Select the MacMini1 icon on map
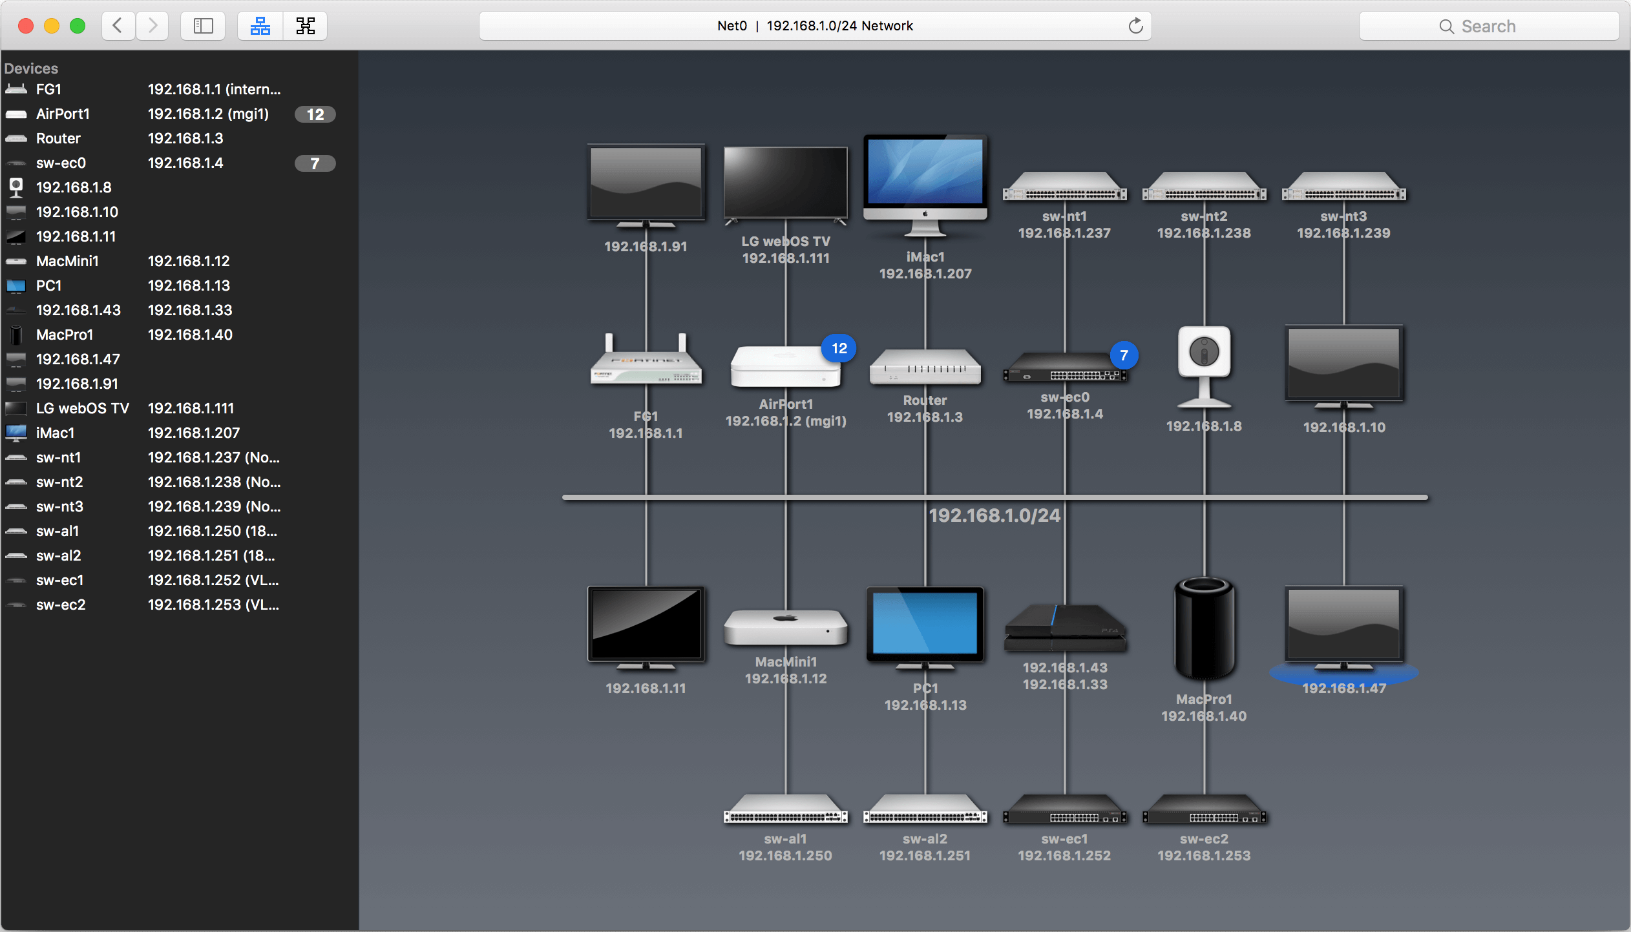The width and height of the screenshot is (1631, 932). tap(785, 628)
